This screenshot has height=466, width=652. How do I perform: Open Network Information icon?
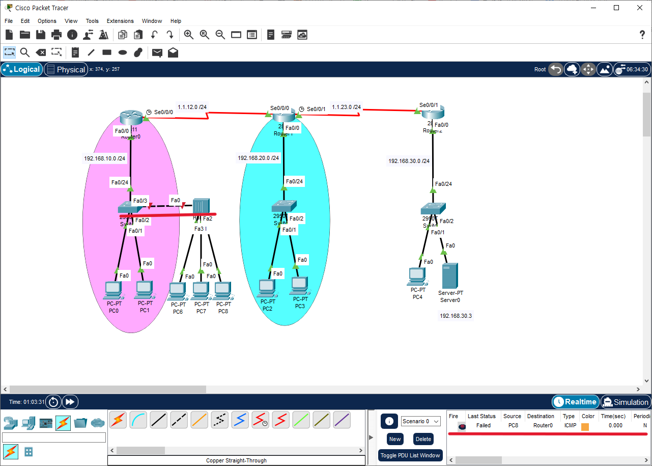(72, 35)
